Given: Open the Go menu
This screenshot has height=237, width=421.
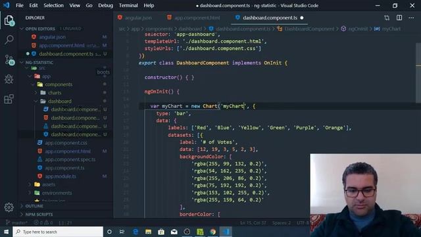Looking at the screenshot, I should [x=89, y=5].
